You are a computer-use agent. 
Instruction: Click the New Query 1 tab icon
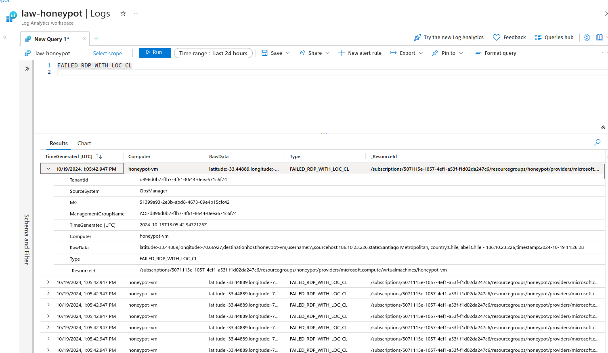click(x=28, y=39)
